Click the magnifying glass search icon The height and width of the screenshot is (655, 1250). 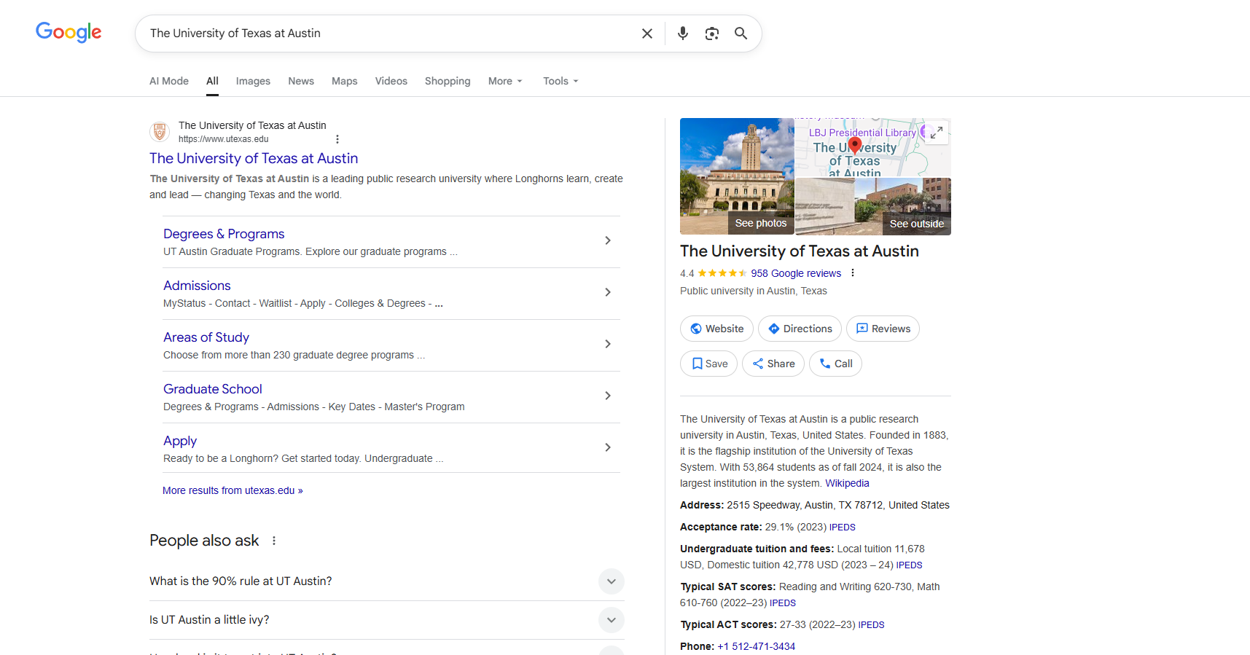pyautogui.click(x=741, y=34)
